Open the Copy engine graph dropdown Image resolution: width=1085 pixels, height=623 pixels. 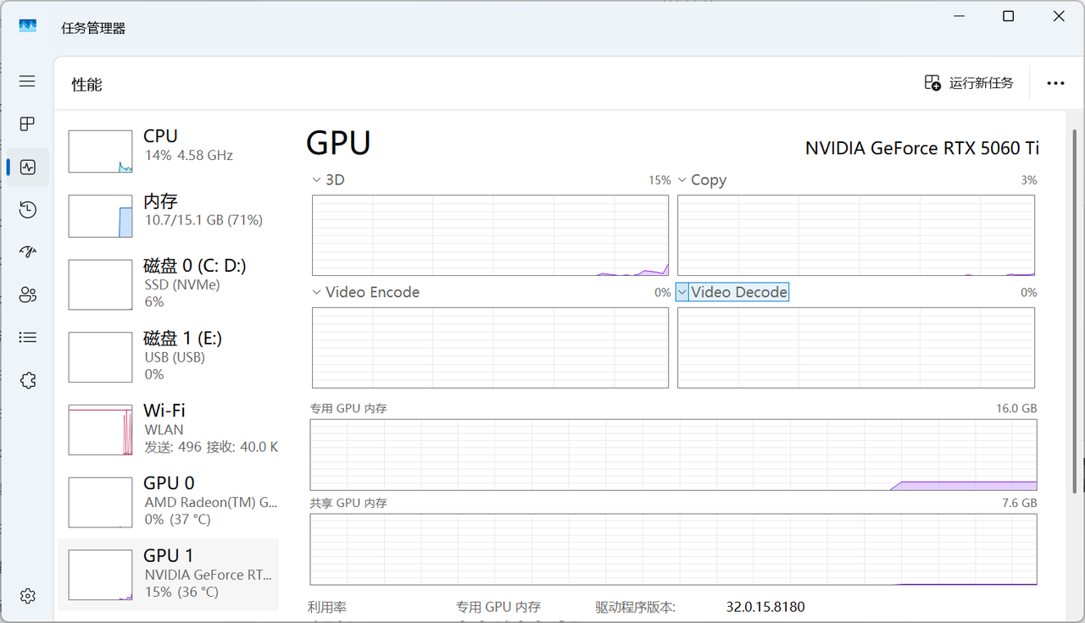(682, 180)
